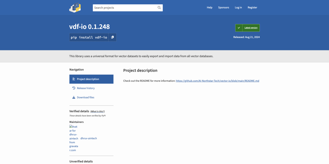Copy the pip install command with the clipboard icon
This screenshot has height=164, width=329.
click(112, 37)
